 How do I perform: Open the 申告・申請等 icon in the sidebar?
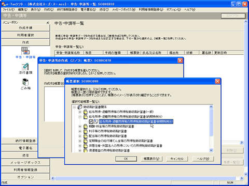(x=25, y=51)
